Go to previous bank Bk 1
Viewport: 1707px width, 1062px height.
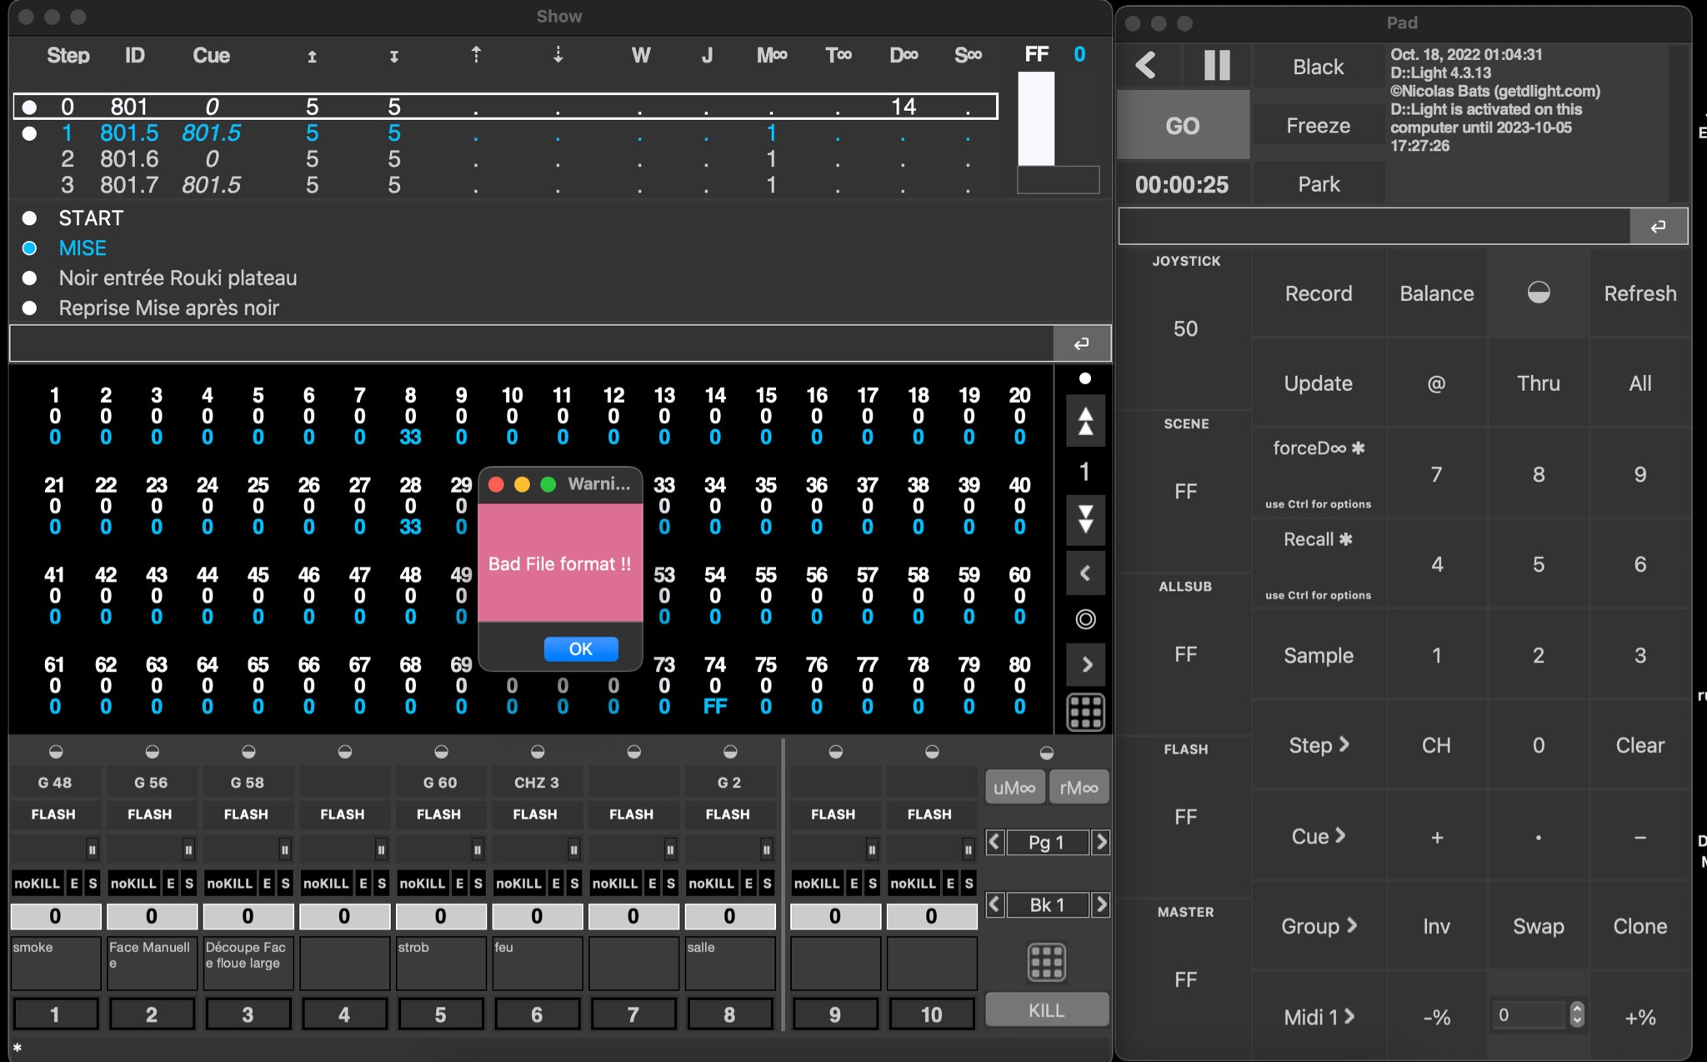[x=994, y=904]
